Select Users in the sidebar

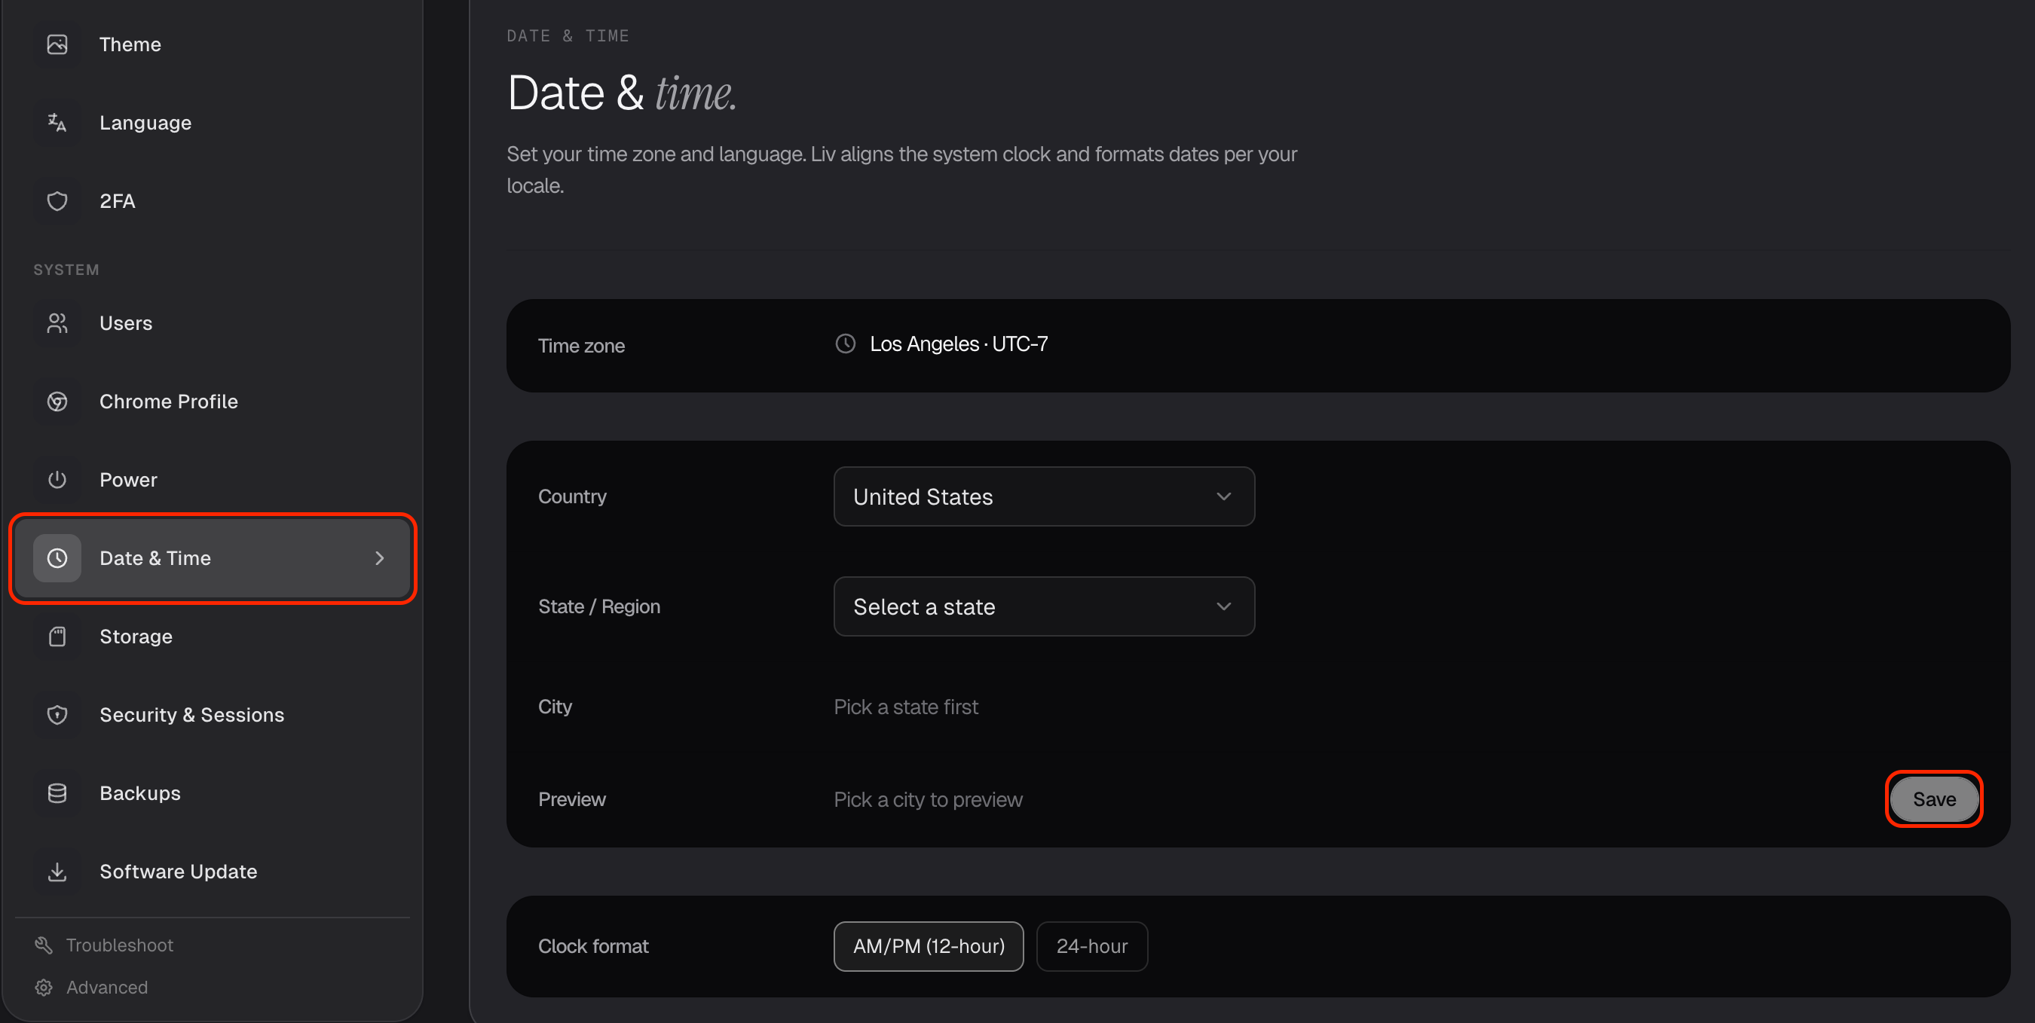[x=212, y=323]
